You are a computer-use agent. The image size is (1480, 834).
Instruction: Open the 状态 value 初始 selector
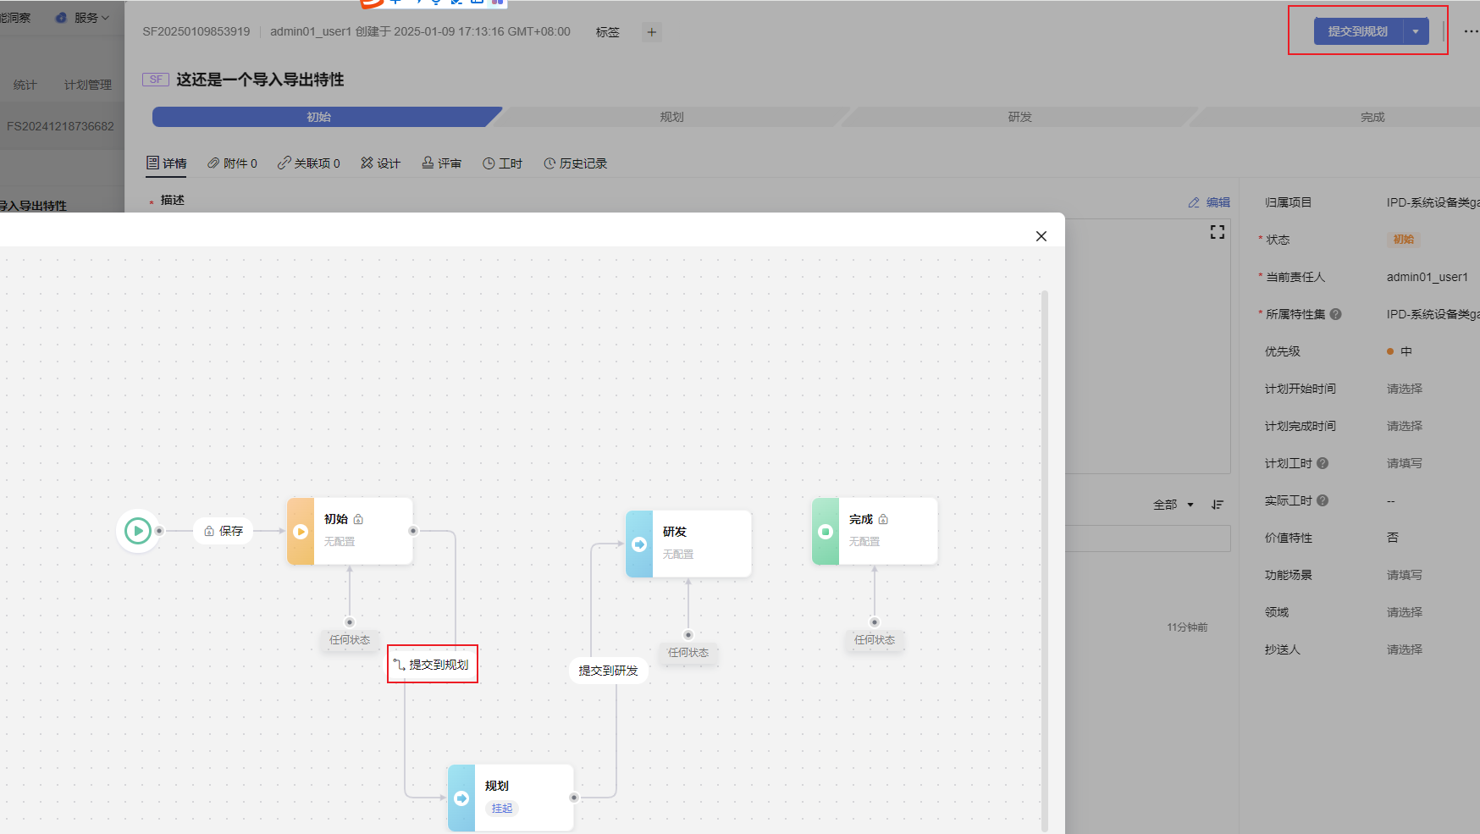click(x=1404, y=240)
